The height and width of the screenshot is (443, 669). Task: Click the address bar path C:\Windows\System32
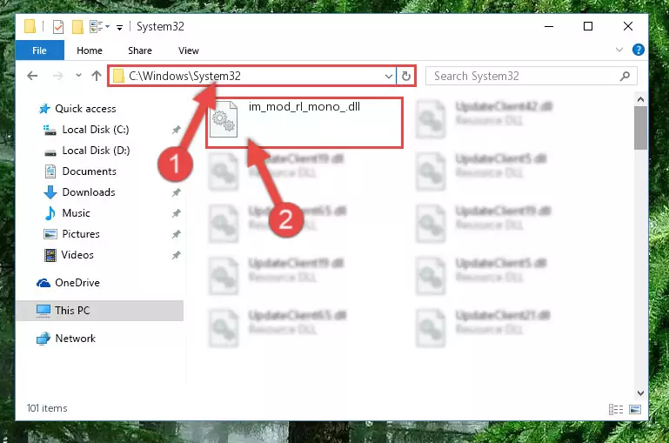pos(184,76)
